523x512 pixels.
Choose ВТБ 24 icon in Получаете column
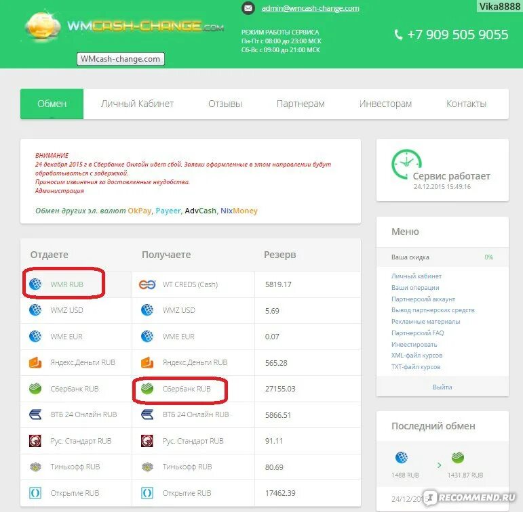point(147,414)
